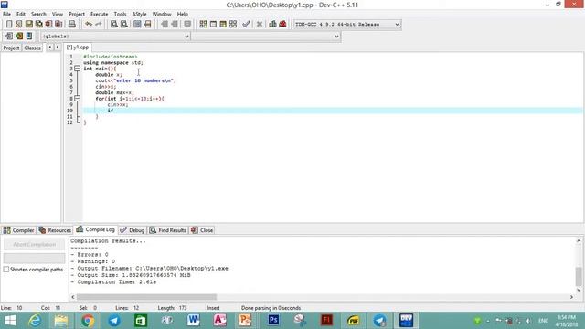The width and height of the screenshot is (585, 329).
Task: Click the Print toolbar icon
Action: (x=71, y=25)
